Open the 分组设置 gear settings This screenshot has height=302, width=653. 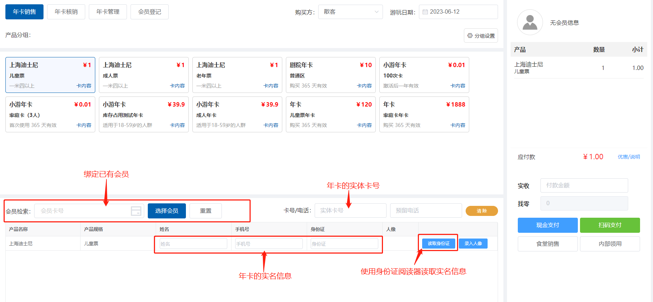coord(481,36)
